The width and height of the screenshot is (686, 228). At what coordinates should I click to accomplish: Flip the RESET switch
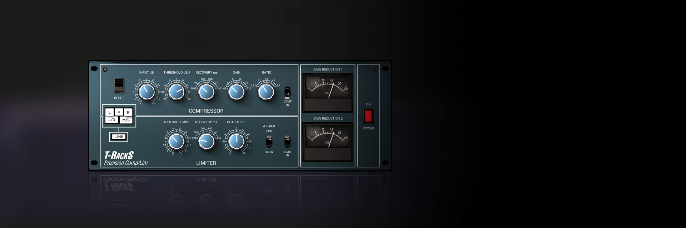tap(119, 86)
